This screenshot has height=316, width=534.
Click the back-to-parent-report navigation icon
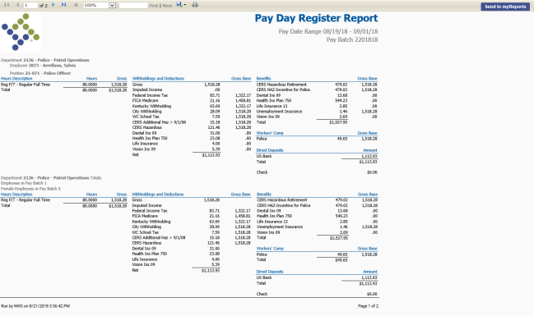tap(76, 5)
